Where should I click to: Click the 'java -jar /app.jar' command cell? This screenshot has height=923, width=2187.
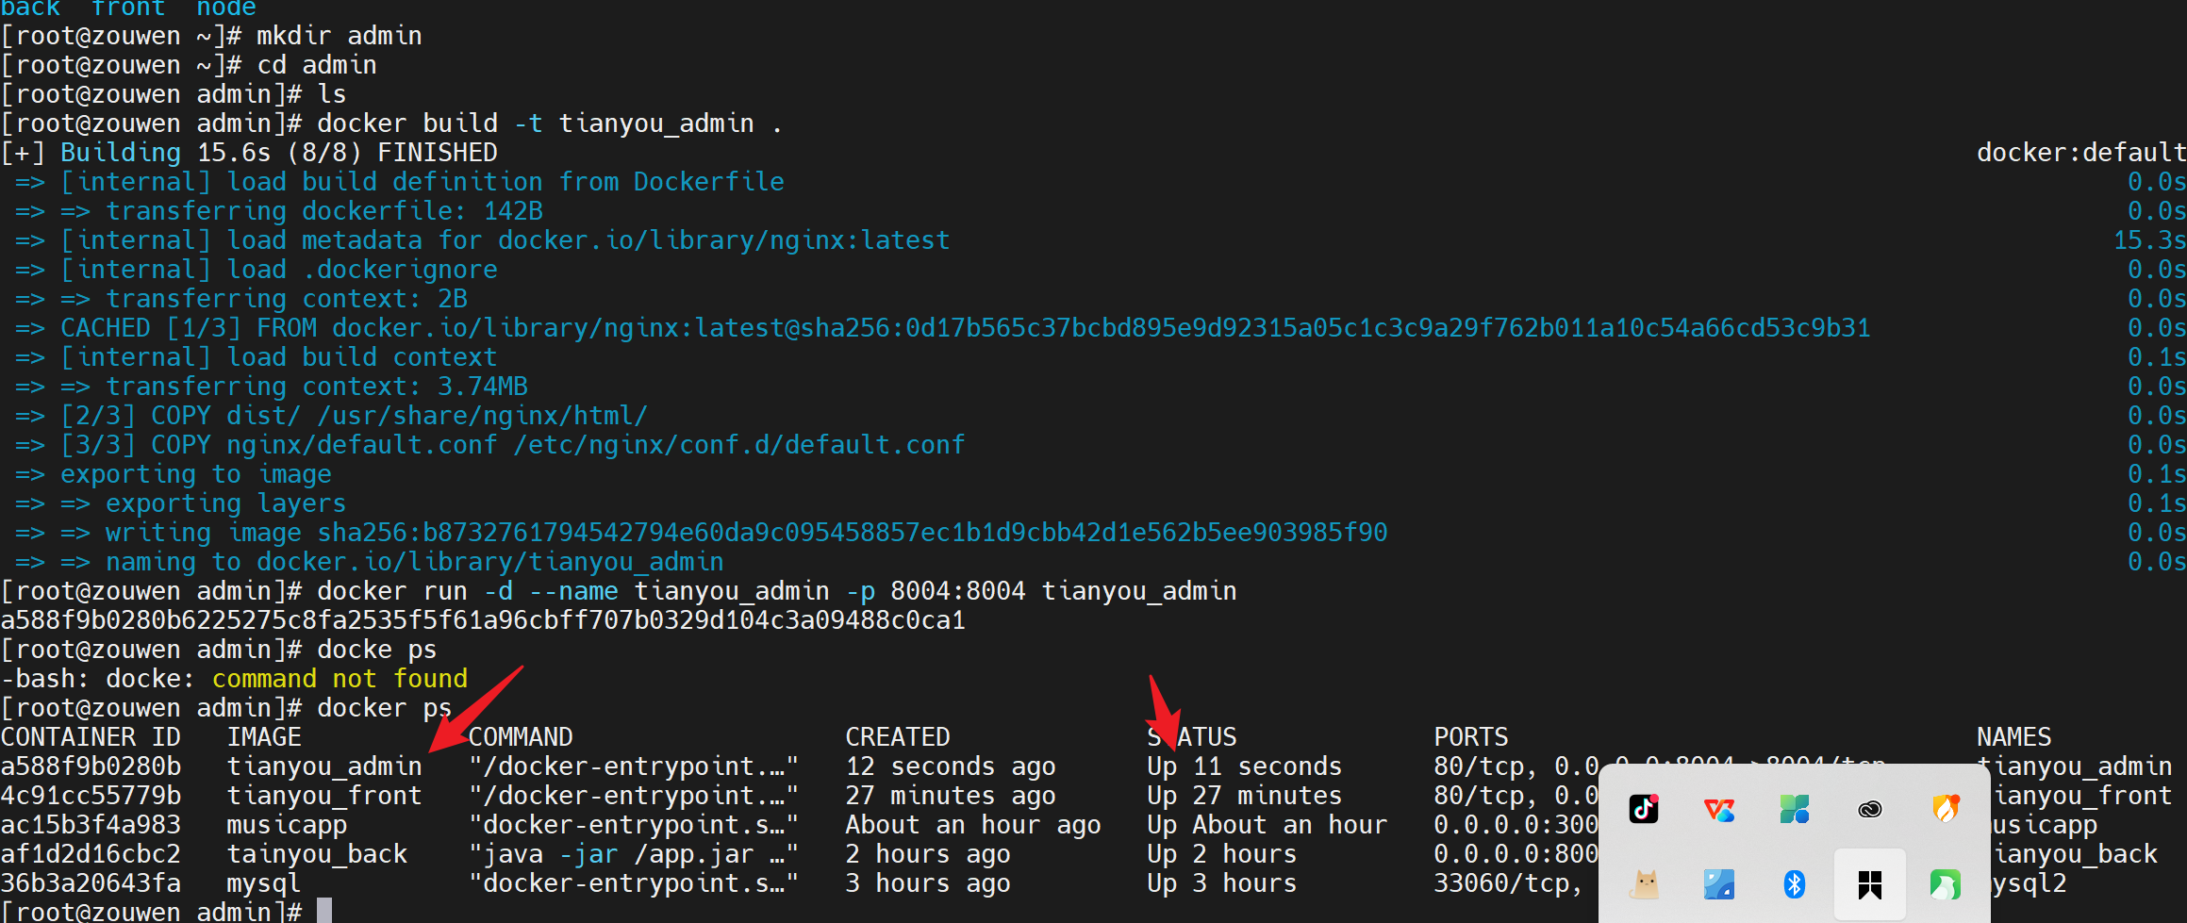pos(634,854)
